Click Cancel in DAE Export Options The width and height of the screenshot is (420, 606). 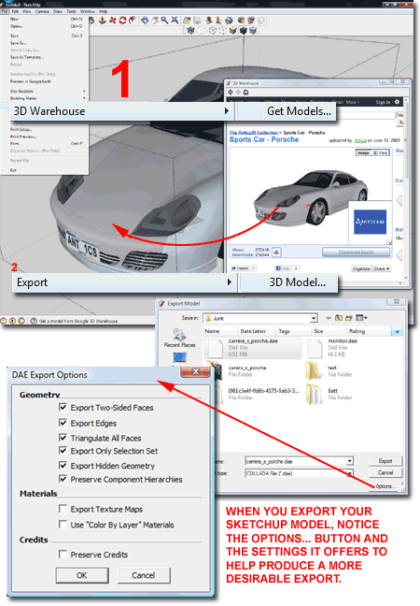[144, 575]
